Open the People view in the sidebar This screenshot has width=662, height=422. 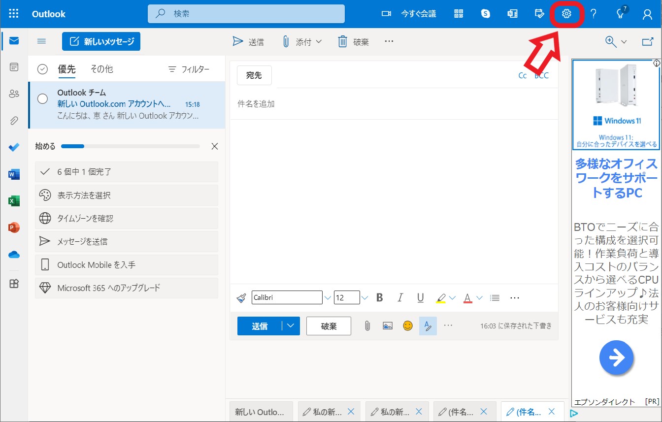(x=13, y=94)
